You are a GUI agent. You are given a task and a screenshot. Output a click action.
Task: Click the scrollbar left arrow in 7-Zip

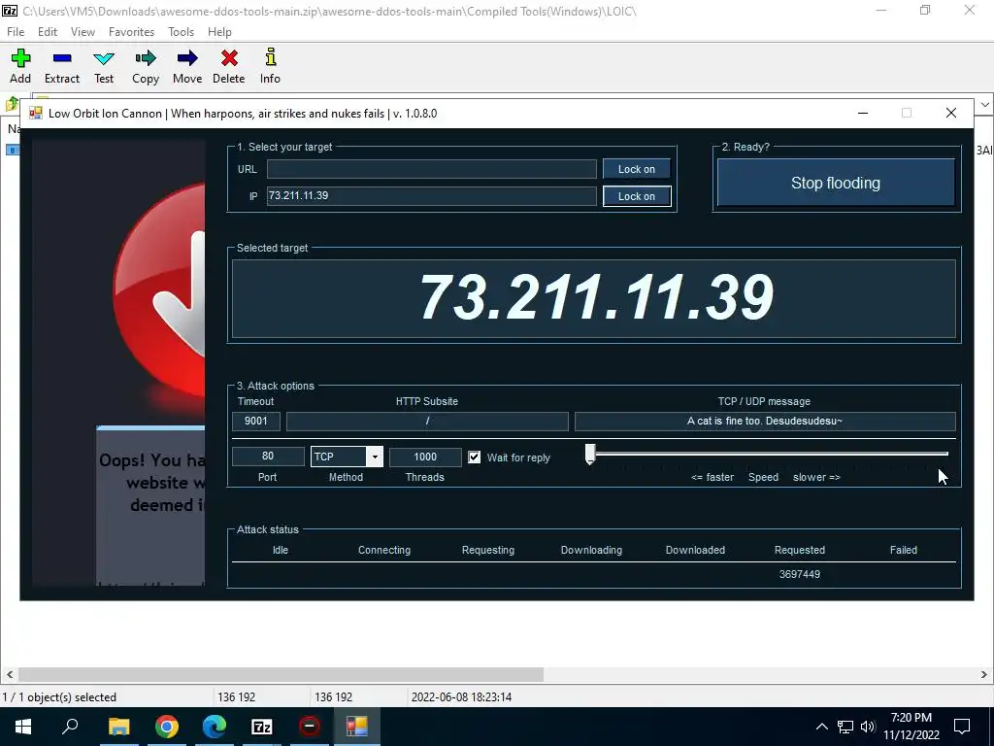pos(10,674)
